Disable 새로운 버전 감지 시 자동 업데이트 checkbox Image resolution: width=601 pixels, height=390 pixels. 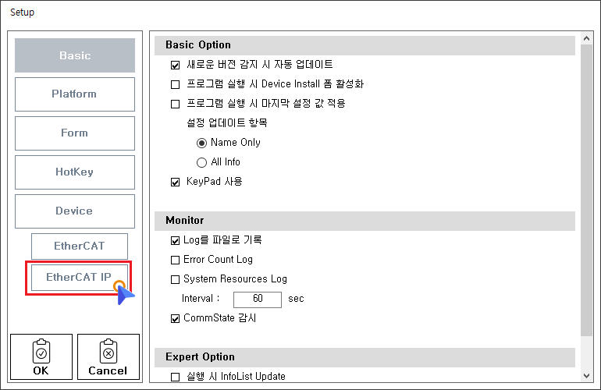tap(175, 65)
